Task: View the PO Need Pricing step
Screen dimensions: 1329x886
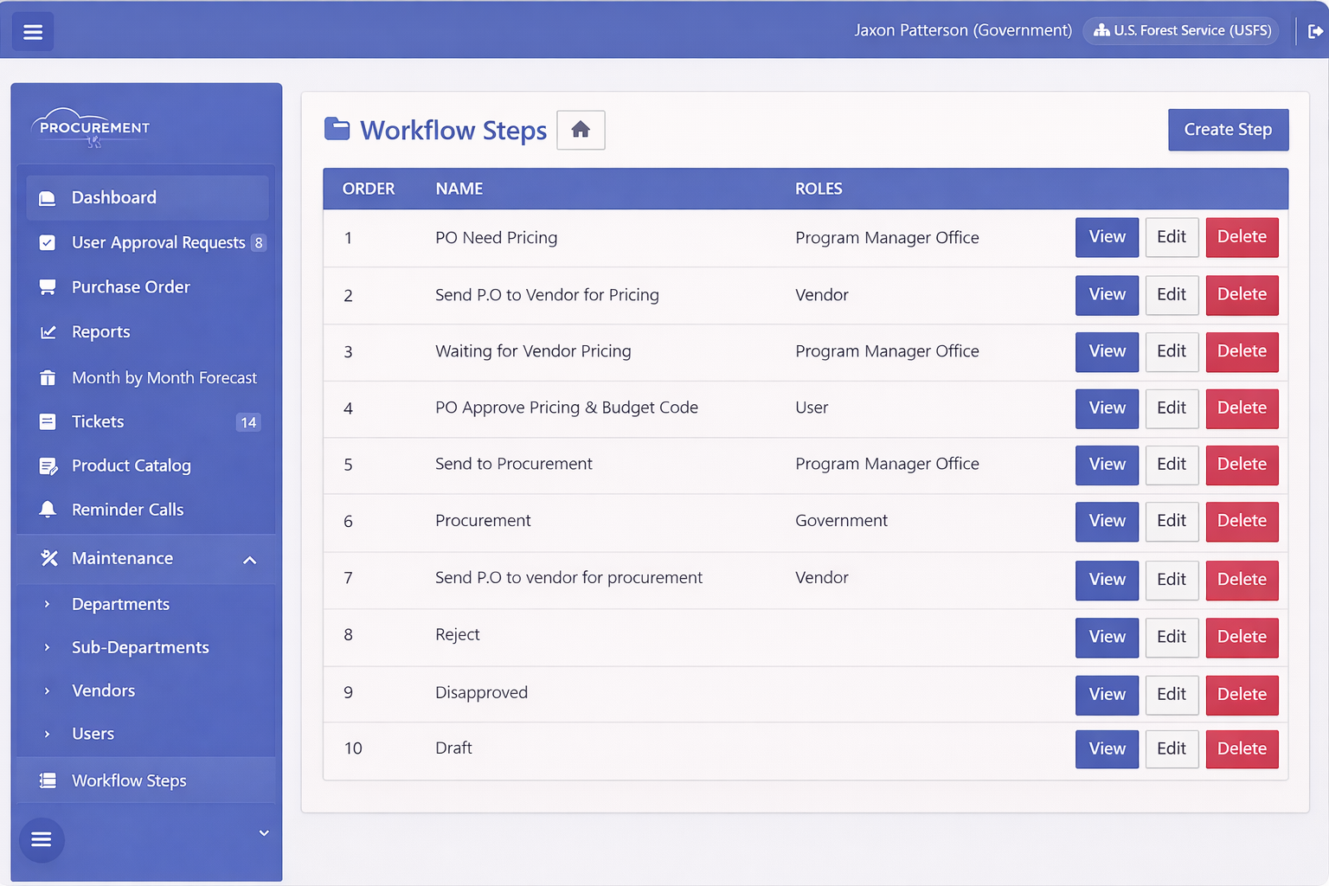Action: pyautogui.click(x=1107, y=237)
